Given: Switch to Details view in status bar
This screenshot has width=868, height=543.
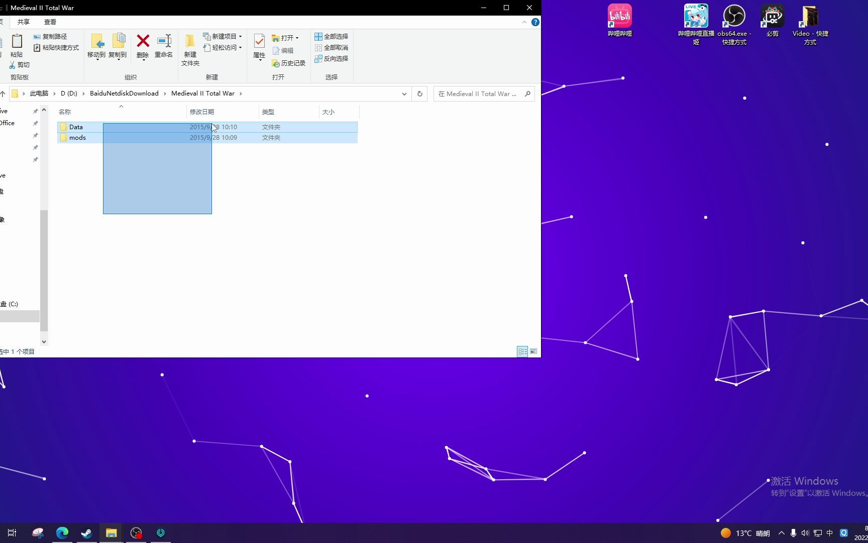Looking at the screenshot, I should tap(522, 351).
